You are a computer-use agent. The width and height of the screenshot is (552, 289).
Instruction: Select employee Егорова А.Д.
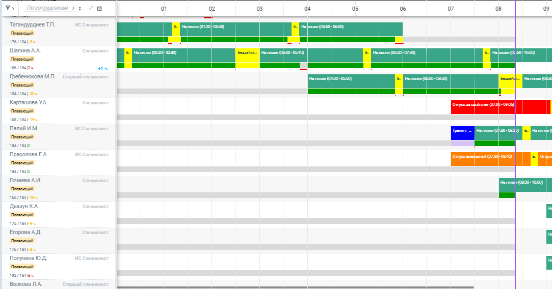pos(25,233)
